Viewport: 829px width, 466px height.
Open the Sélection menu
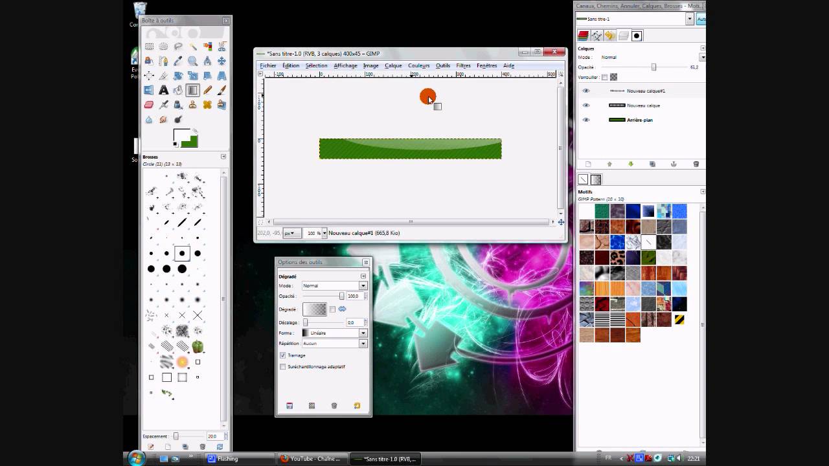point(316,65)
